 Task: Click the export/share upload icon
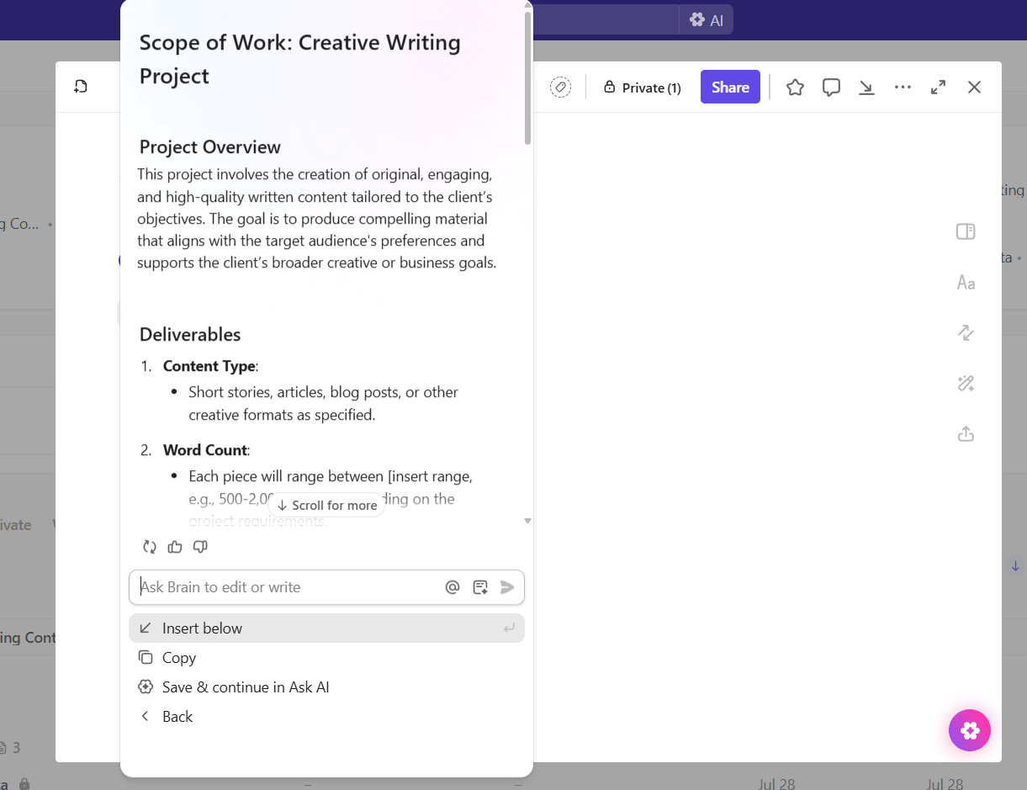(966, 434)
